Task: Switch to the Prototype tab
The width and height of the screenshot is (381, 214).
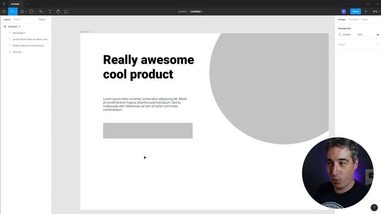Action: click(x=354, y=20)
